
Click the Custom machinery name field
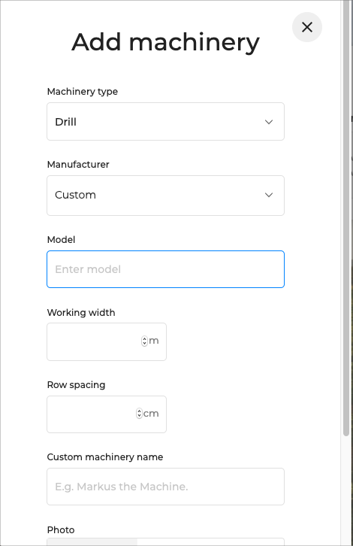[x=165, y=487]
